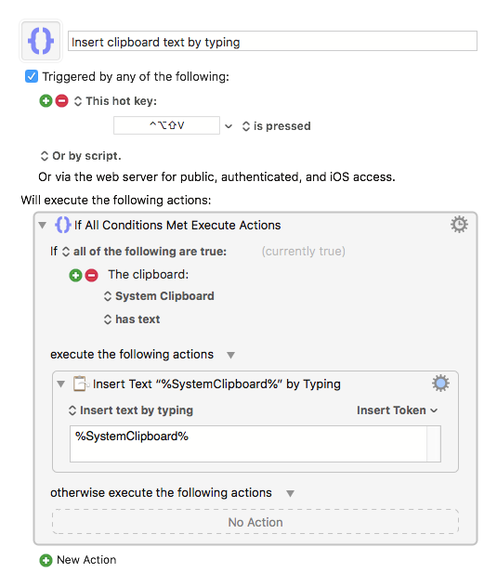The width and height of the screenshot is (497, 586).
Task: Open the hot key options chevron dropdown
Action: [229, 126]
